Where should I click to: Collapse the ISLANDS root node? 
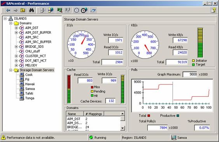coord(5,18)
